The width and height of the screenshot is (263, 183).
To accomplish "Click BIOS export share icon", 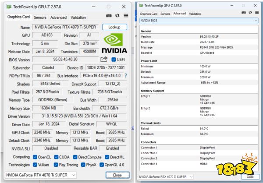I will point(104,59).
